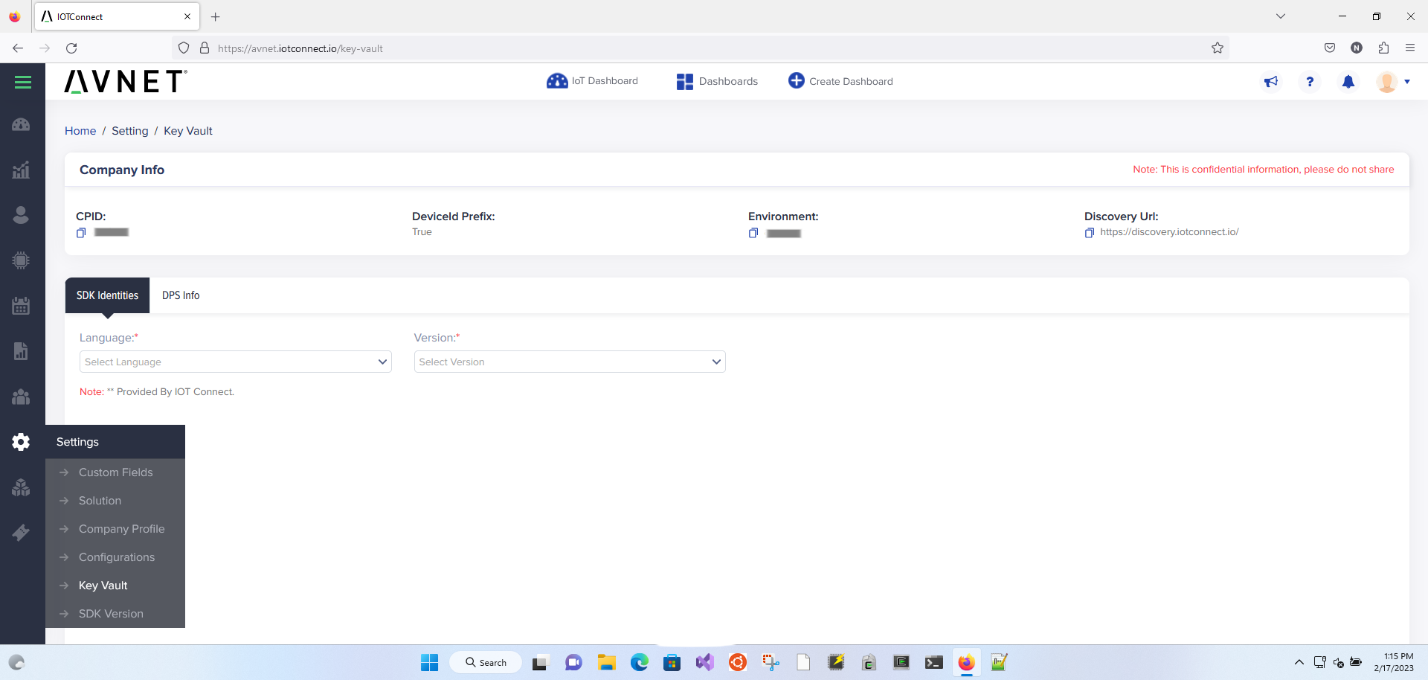
Task: Open the user sidebar icon
Action: pyautogui.click(x=21, y=215)
